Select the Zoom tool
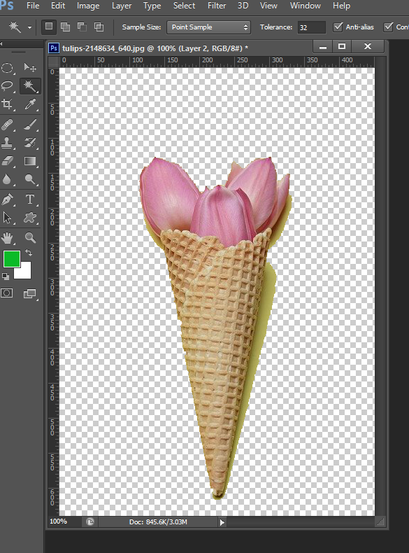 [x=30, y=238]
